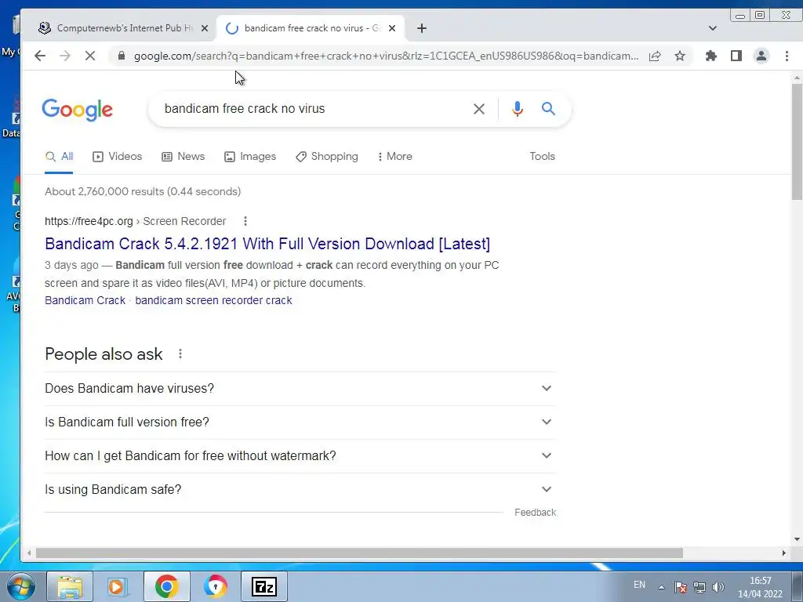Open search Tools options
Screen dimensions: 803x602
543,157
